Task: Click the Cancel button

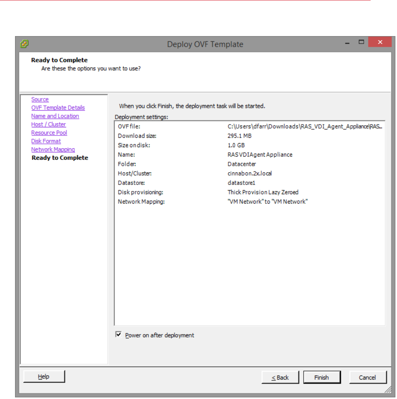Action: pyautogui.click(x=368, y=378)
